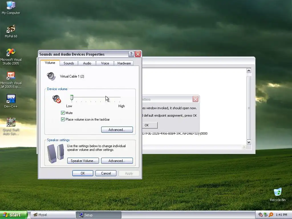The image size is (292, 219).
Task: Open Microsoft Visual J# 2005 Express shortcut
Action: tap(11, 80)
